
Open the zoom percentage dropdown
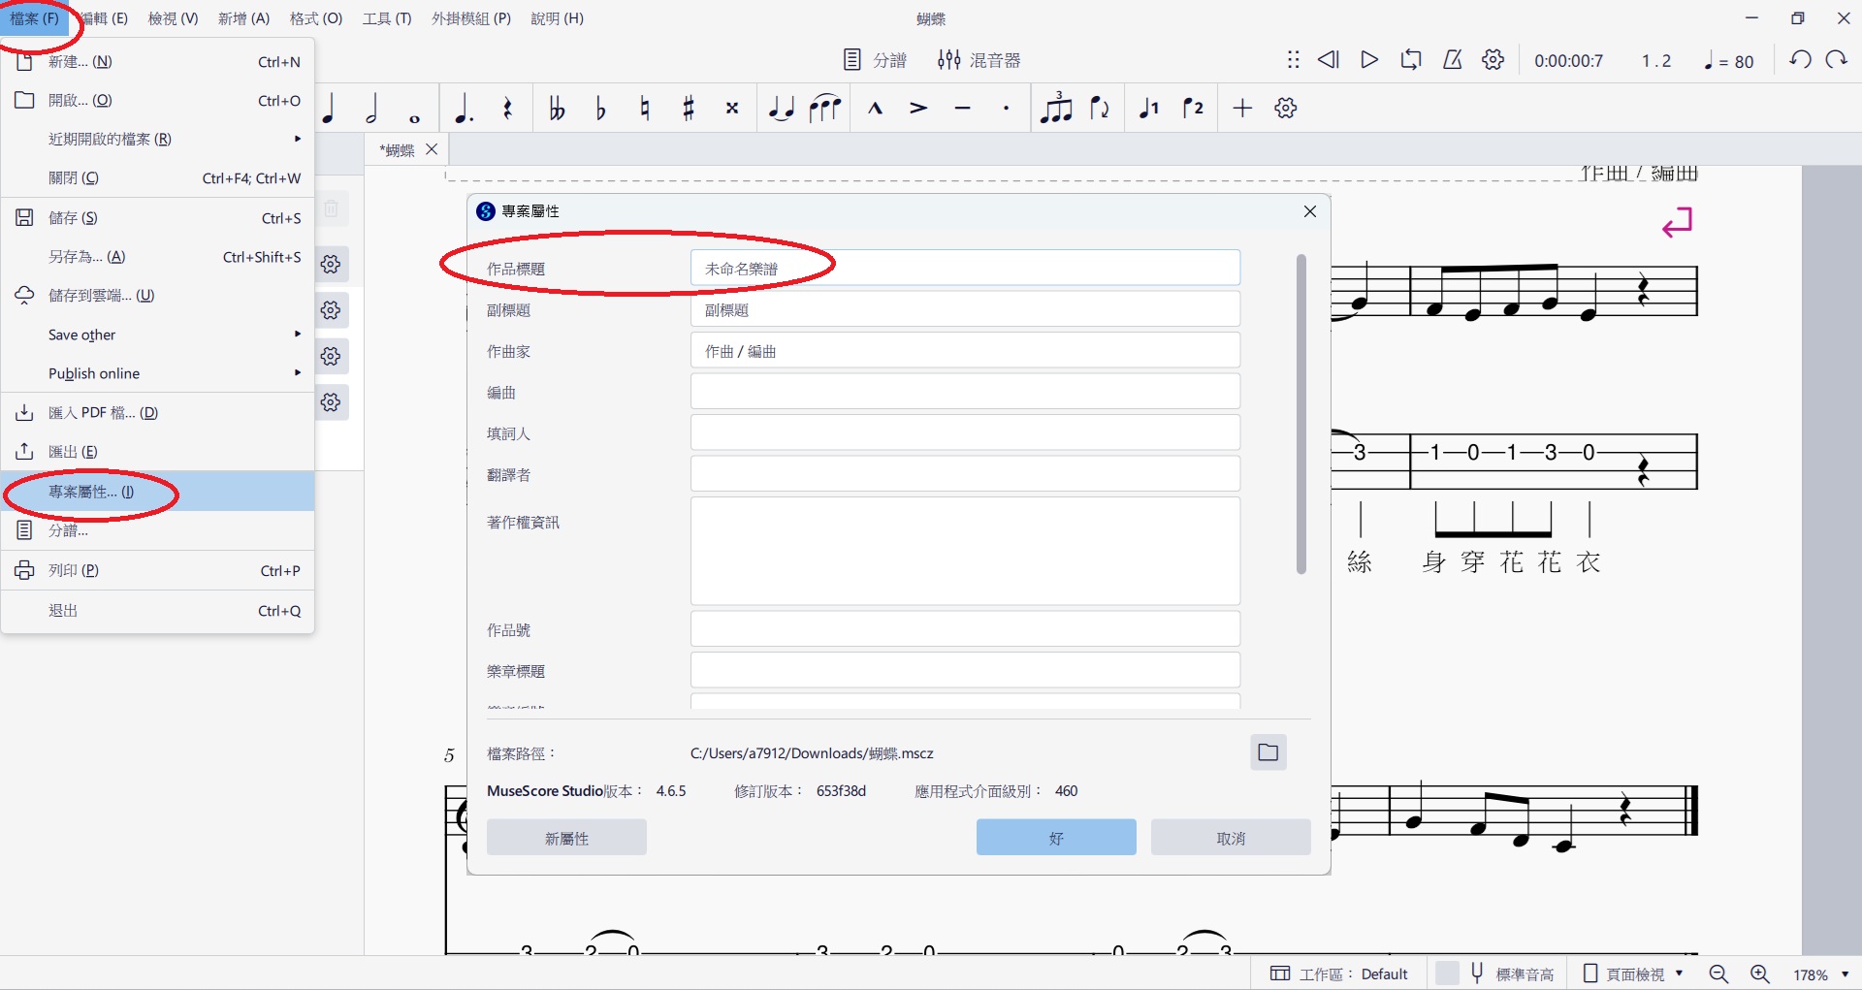(x=1820, y=974)
